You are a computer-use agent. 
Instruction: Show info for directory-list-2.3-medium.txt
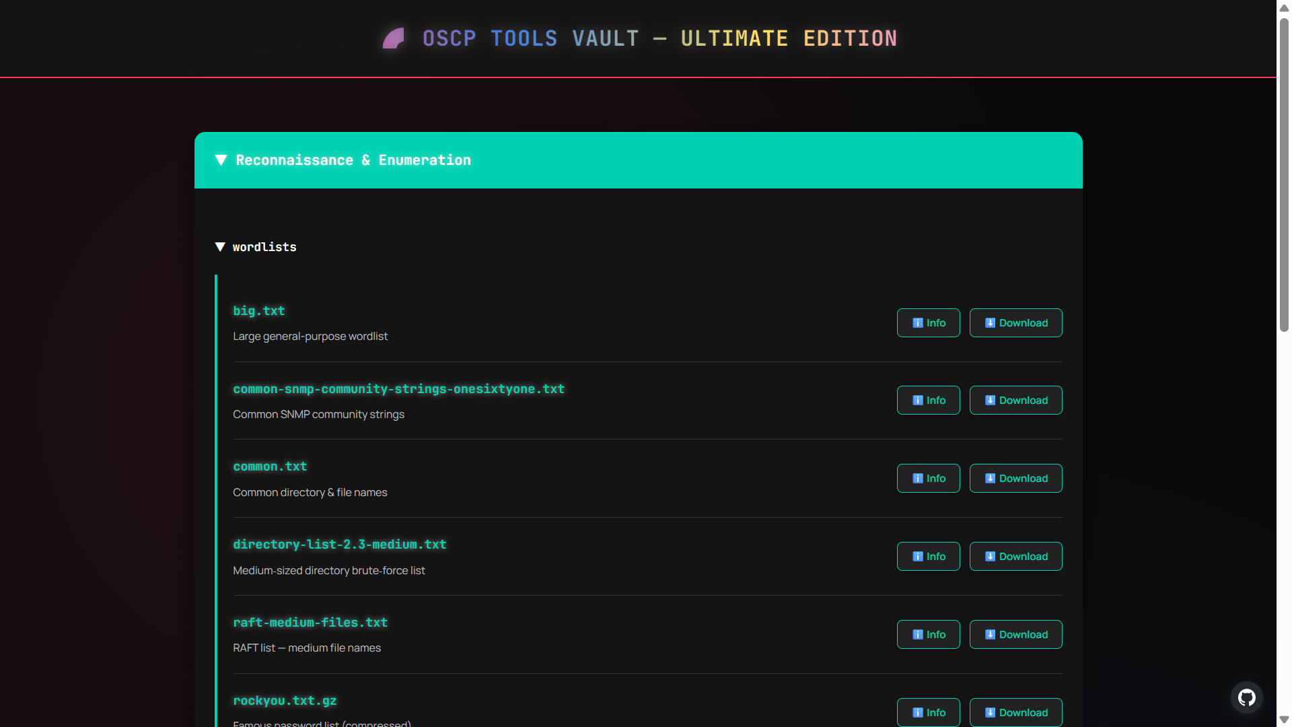pos(928,557)
